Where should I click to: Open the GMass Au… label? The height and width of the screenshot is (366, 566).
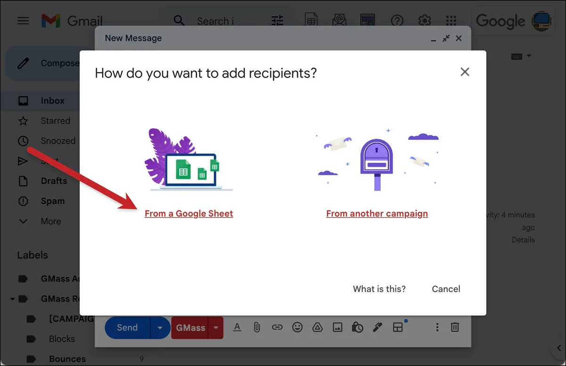click(x=60, y=279)
